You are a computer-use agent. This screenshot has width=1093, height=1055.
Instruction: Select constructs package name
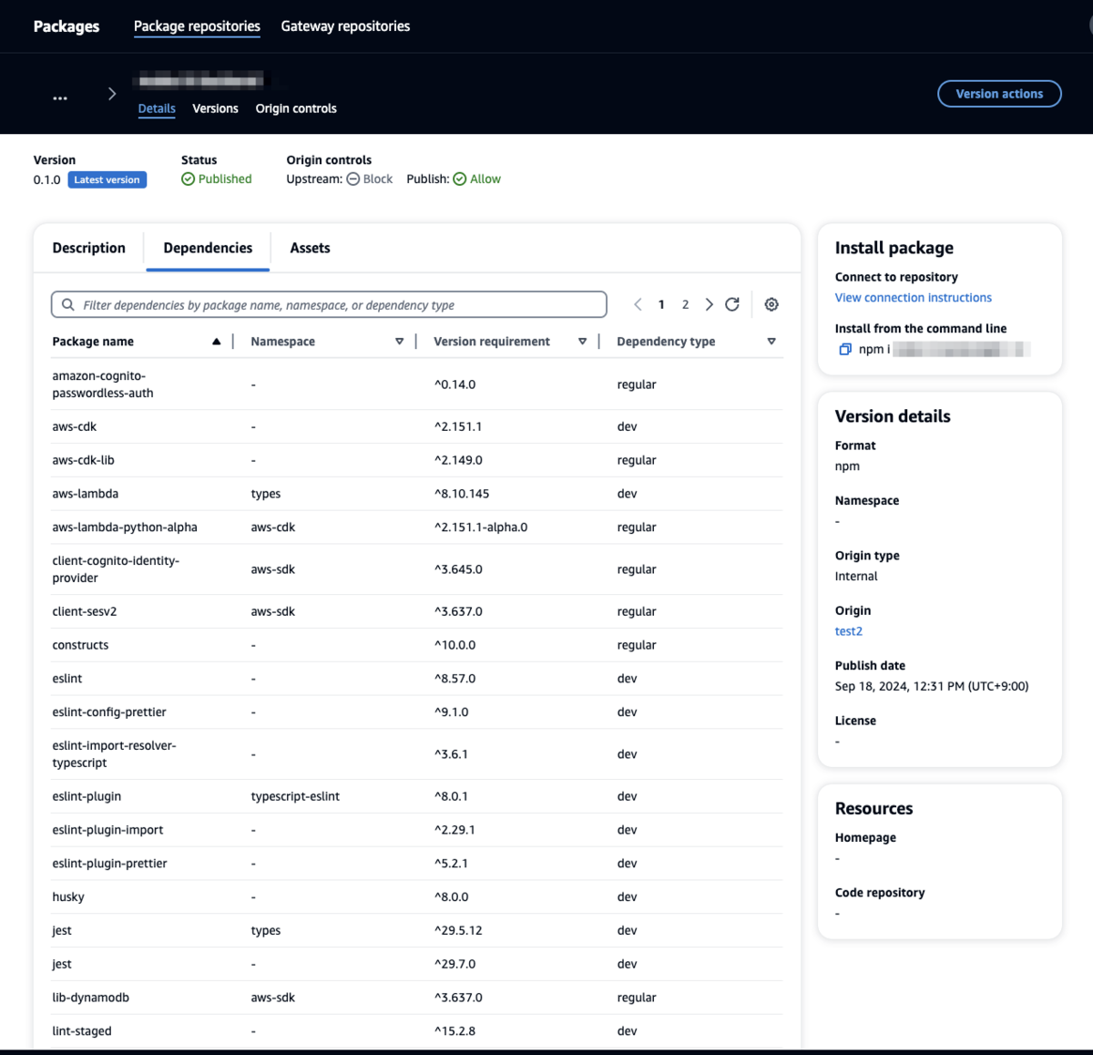[80, 645]
